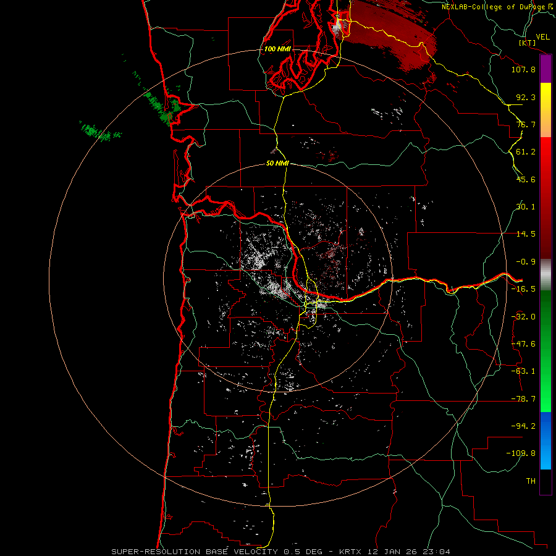
Task: Click the VEL legend title
Action: coord(542,37)
